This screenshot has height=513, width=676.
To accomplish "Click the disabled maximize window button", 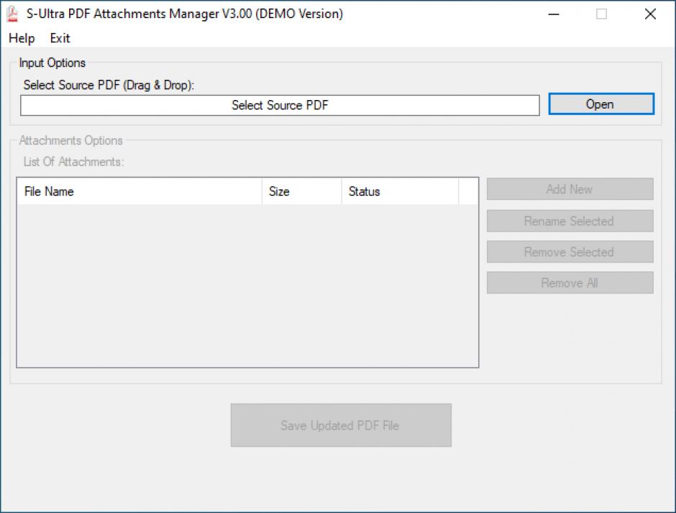I will tap(601, 14).
